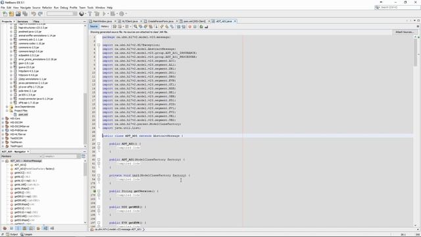Click the New File toolbar icon
The image size is (421, 237).
[5, 14]
